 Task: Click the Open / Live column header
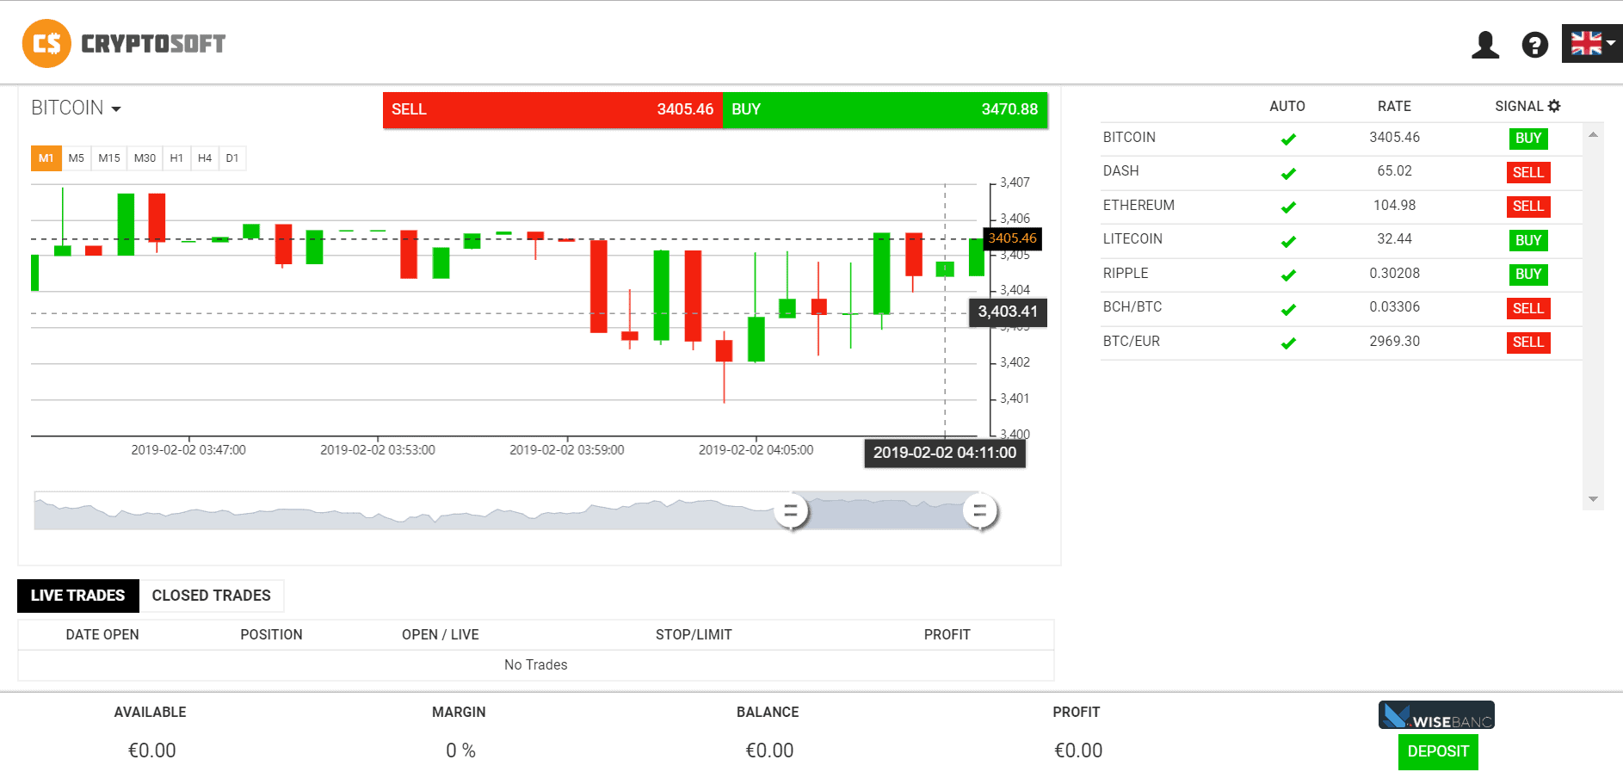[x=441, y=635]
